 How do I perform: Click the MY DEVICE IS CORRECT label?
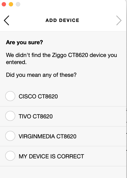51,156
